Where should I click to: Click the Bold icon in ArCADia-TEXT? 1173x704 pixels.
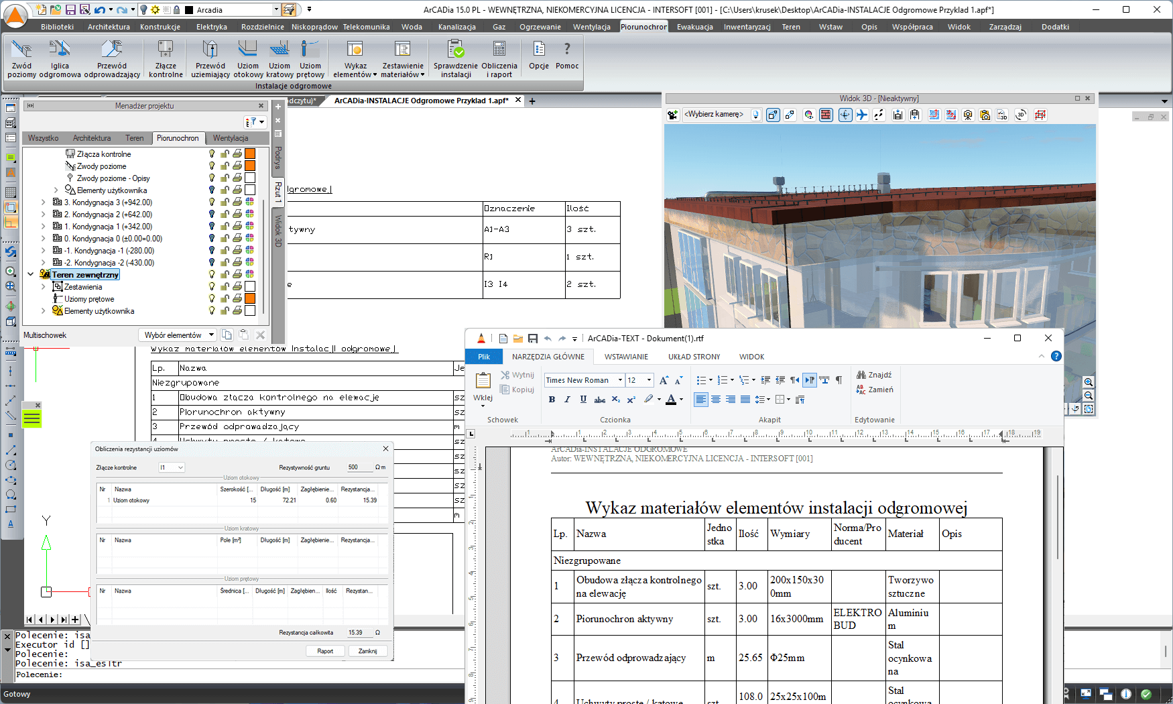tap(552, 400)
